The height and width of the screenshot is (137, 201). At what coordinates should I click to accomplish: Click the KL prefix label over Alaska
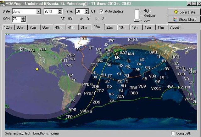click(x=22, y=49)
